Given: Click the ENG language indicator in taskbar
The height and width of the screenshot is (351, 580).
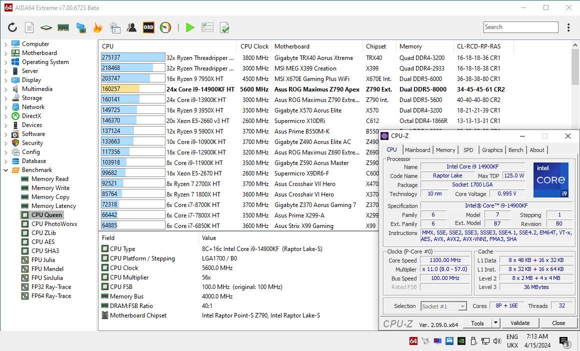Looking at the screenshot, I should pos(512,336).
